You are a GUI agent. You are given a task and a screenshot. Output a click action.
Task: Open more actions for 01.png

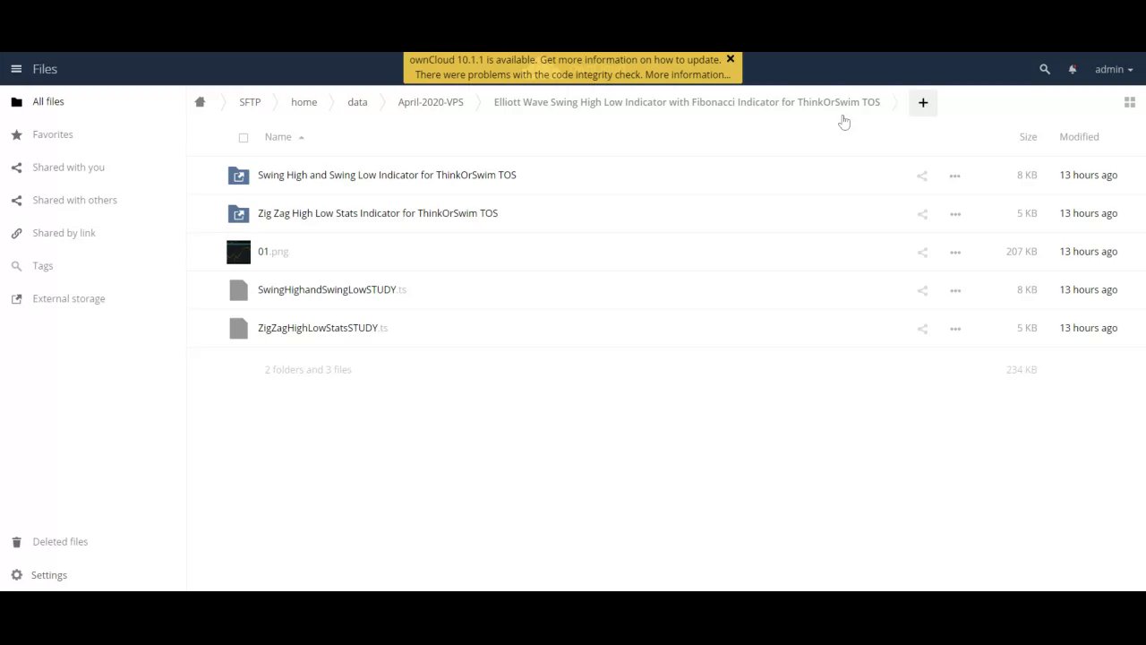[954, 253]
